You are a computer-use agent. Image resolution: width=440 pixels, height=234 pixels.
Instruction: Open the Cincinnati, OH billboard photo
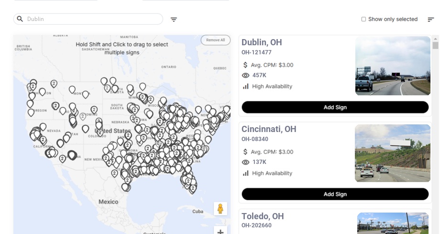tap(392, 153)
